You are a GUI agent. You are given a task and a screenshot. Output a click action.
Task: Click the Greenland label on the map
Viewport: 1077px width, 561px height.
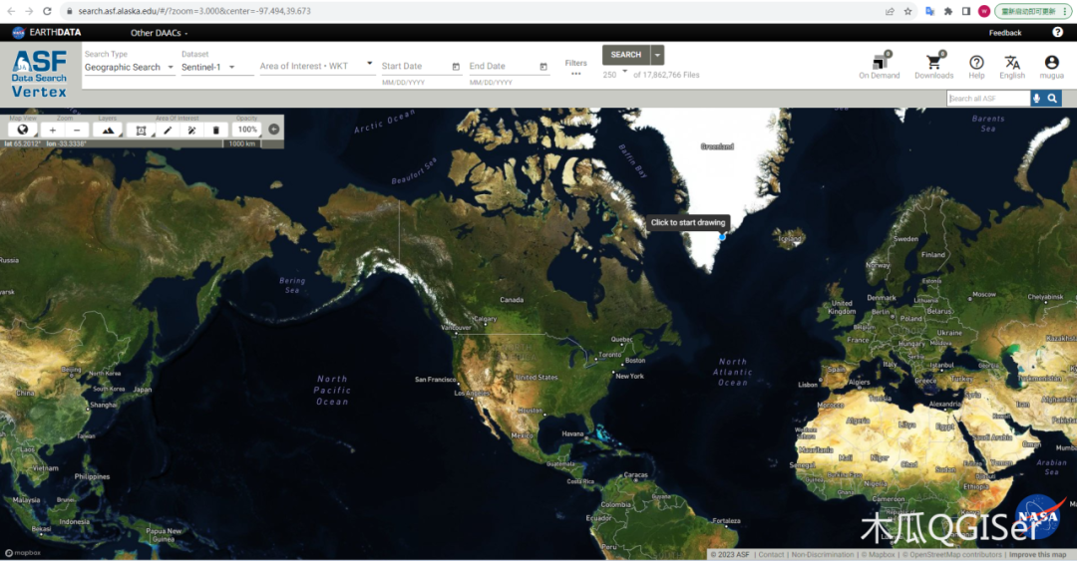(x=717, y=146)
